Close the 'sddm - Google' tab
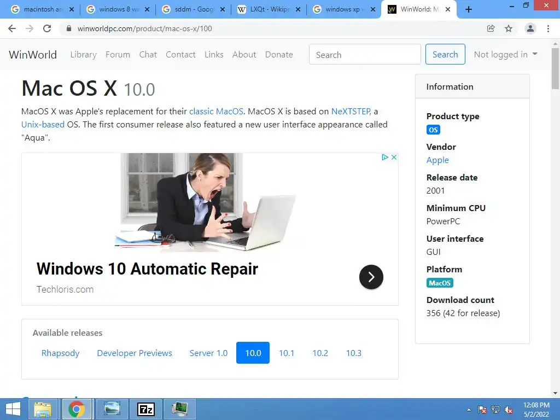This screenshot has height=420, width=560. pos(223,10)
